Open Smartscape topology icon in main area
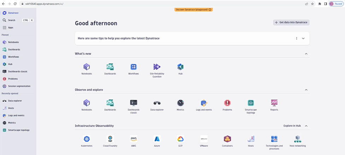The height and width of the screenshot is (155, 345). click(251, 103)
